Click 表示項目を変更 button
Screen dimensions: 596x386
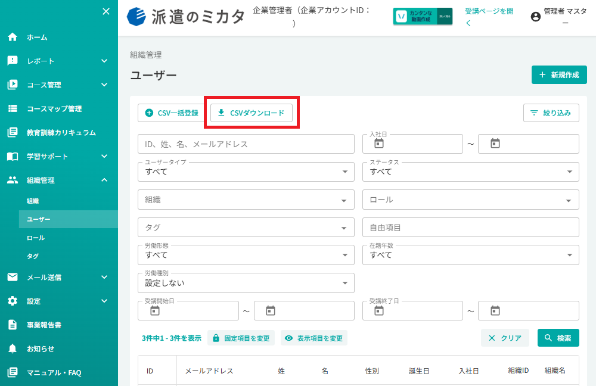(314, 338)
